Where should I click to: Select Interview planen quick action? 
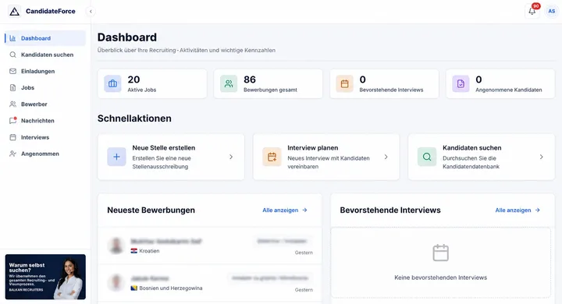[x=326, y=157]
